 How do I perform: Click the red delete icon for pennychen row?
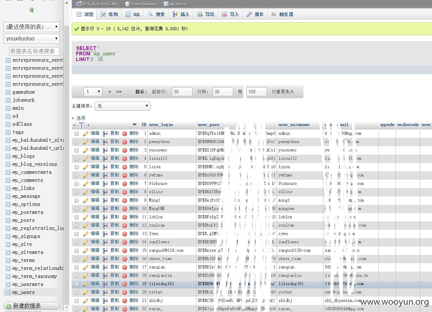click(125, 142)
